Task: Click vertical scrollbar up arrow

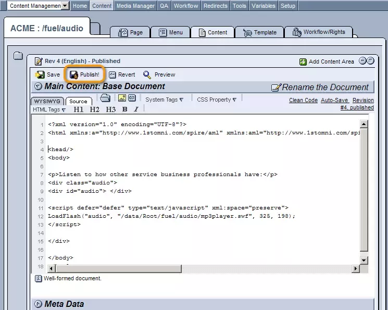Action: pos(364,124)
